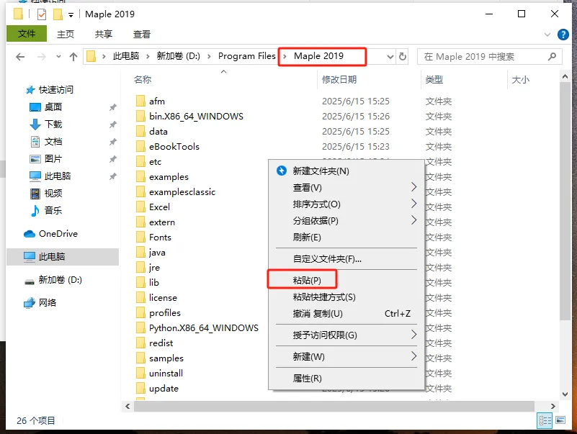The image size is (577, 434).
Task: Select the Excel folder
Action: click(x=159, y=207)
